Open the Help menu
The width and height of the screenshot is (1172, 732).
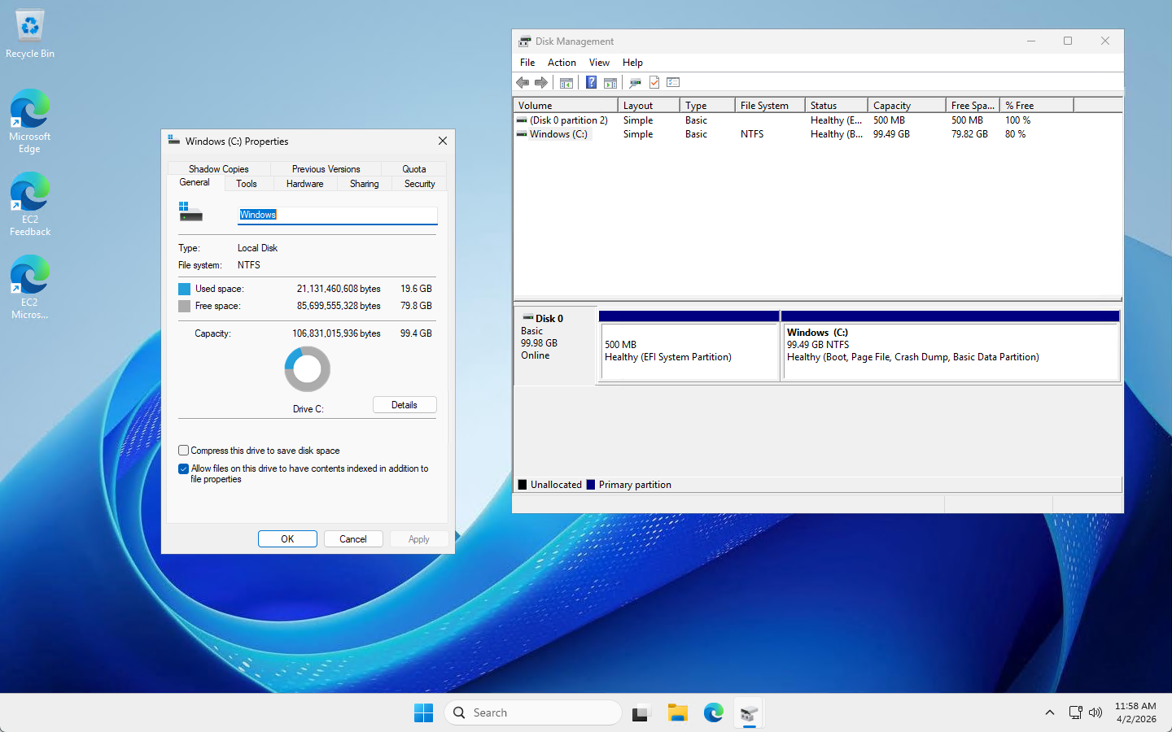(632, 63)
